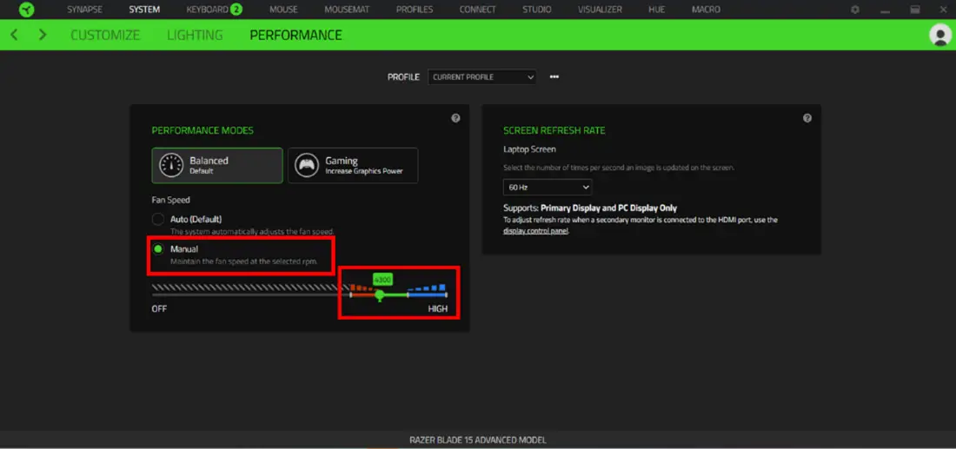Open the display control panel link
The height and width of the screenshot is (449, 956).
point(536,231)
